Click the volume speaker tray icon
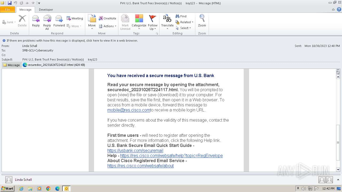Screen dimensions: 342x192 tap(304, 189)
